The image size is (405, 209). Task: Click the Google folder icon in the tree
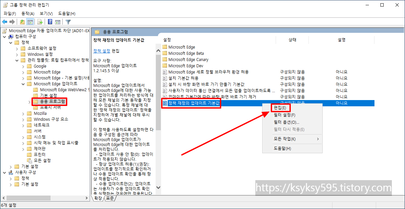tap(29, 66)
